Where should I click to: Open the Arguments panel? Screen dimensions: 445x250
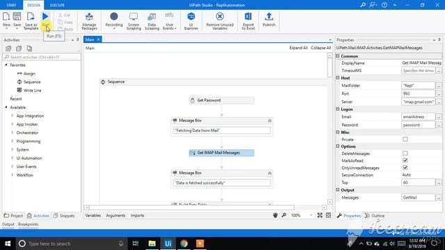[115, 215]
